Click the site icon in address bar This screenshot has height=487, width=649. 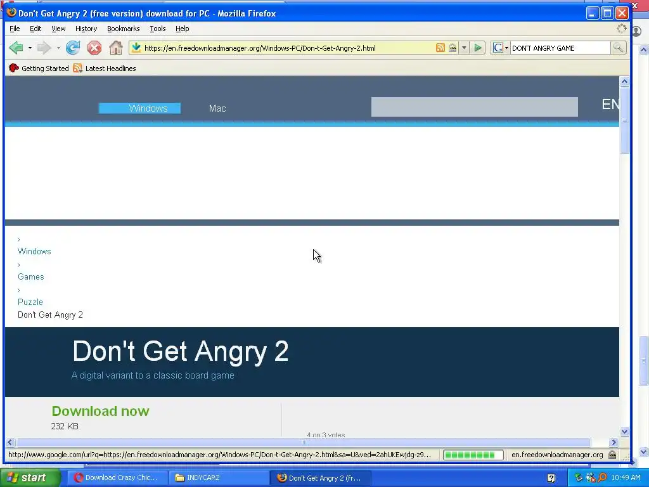[136, 48]
